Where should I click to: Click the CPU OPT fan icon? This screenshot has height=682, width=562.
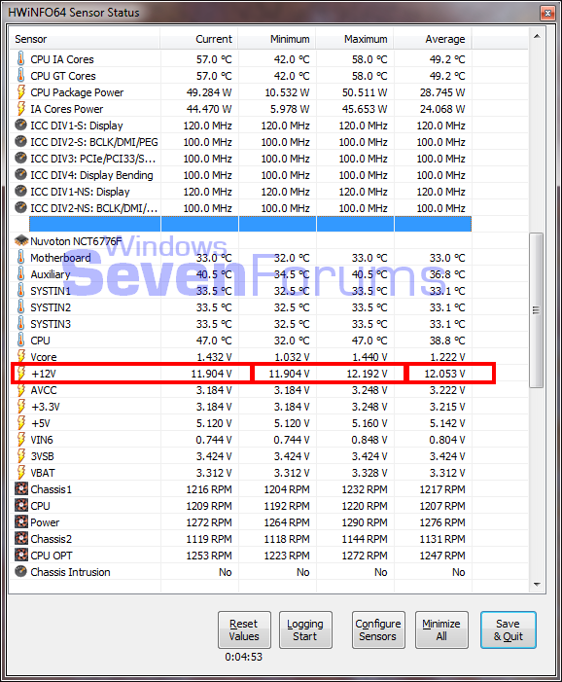21,555
